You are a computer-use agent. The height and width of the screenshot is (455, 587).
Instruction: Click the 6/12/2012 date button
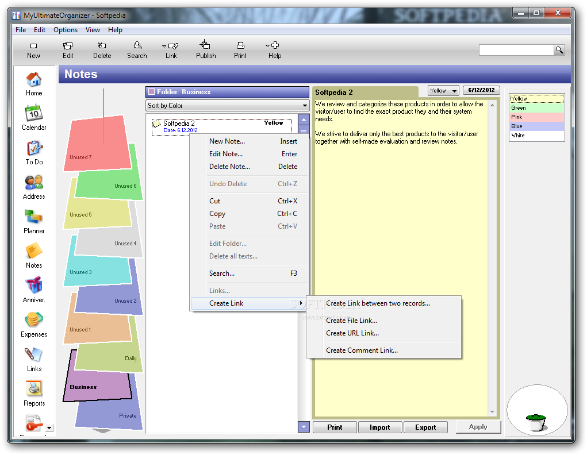tap(481, 90)
